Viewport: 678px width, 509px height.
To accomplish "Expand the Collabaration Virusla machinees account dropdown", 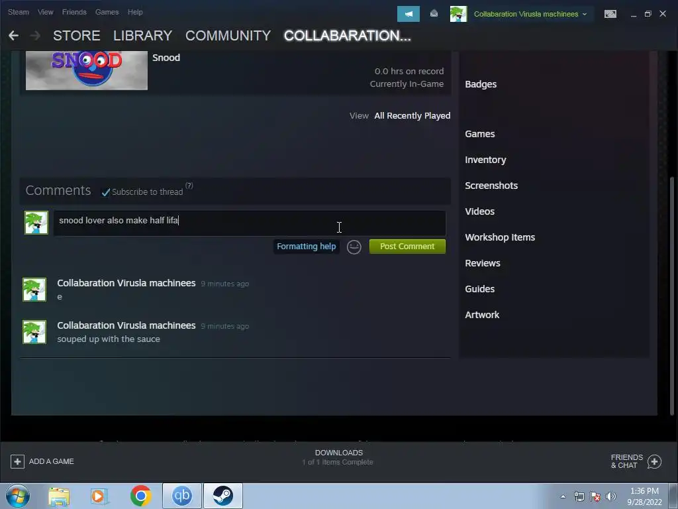I will [530, 14].
